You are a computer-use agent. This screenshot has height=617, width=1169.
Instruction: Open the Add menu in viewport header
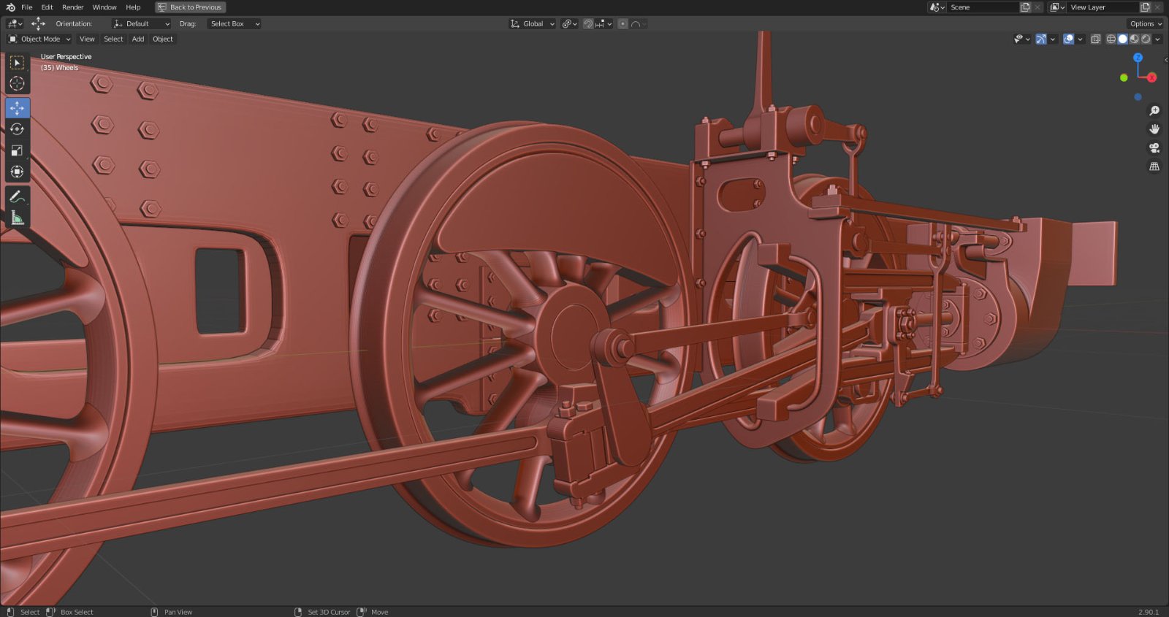point(138,39)
